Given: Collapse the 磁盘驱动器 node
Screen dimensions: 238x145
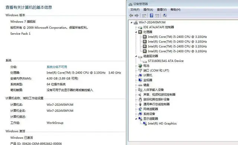Looking at the screenshot, I should (x=136, y=56).
